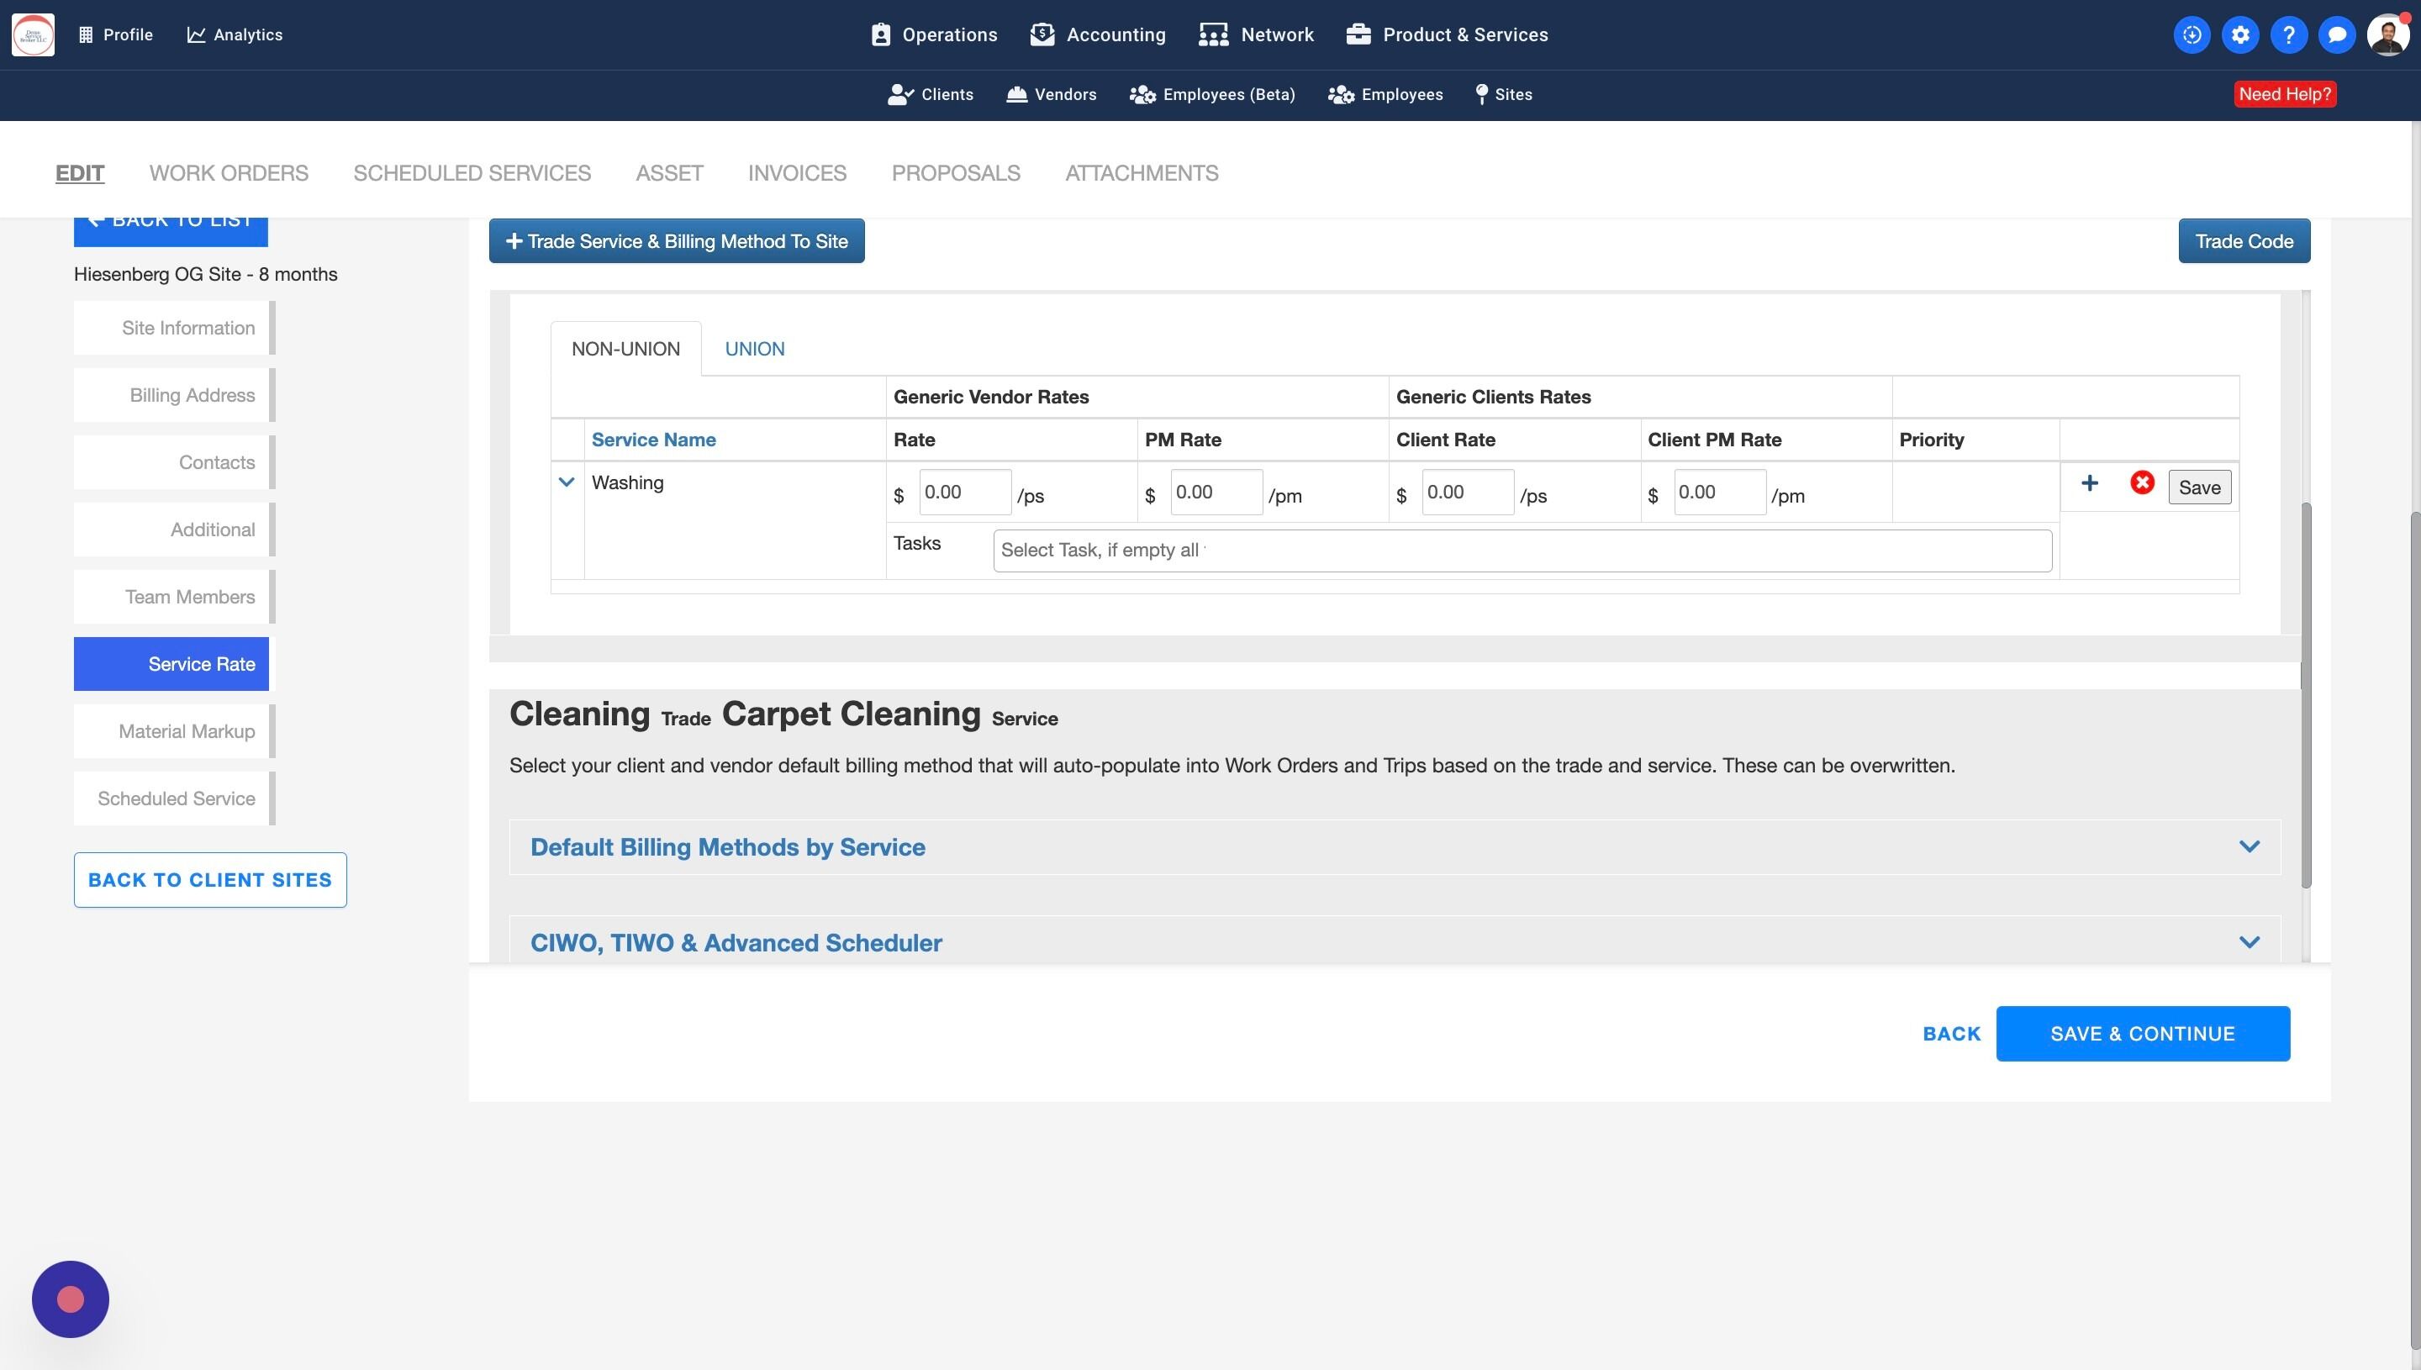Click the Select Task input field

[1522, 551]
